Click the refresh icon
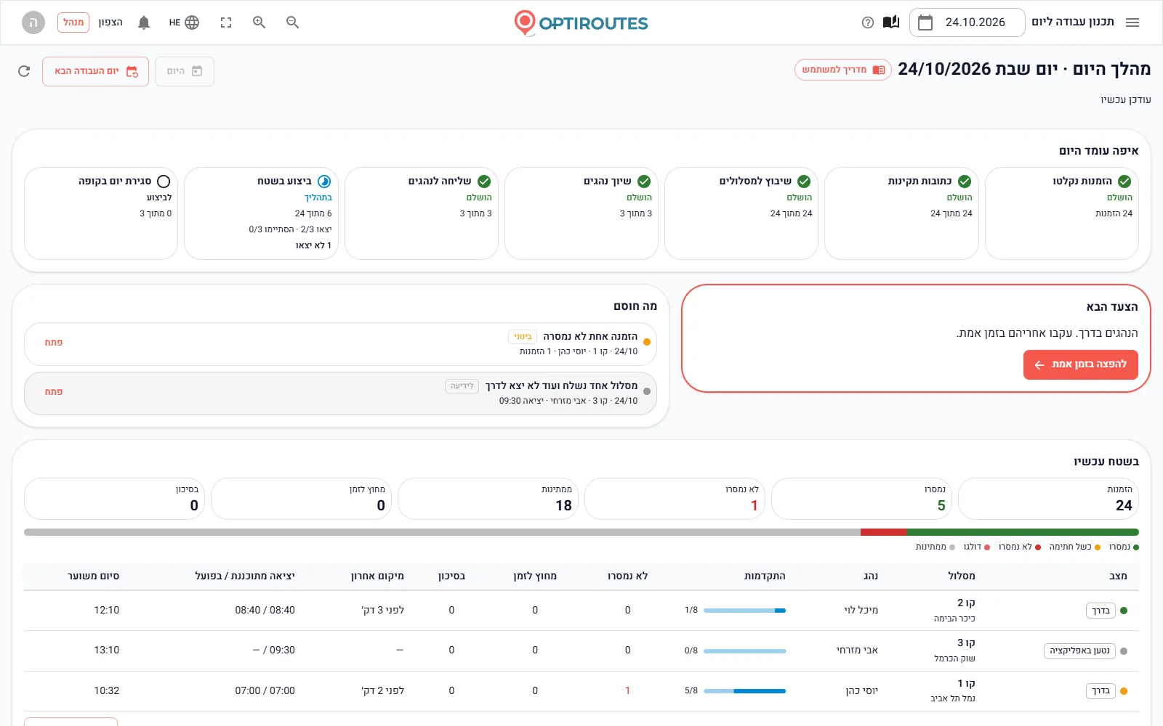 (x=24, y=71)
